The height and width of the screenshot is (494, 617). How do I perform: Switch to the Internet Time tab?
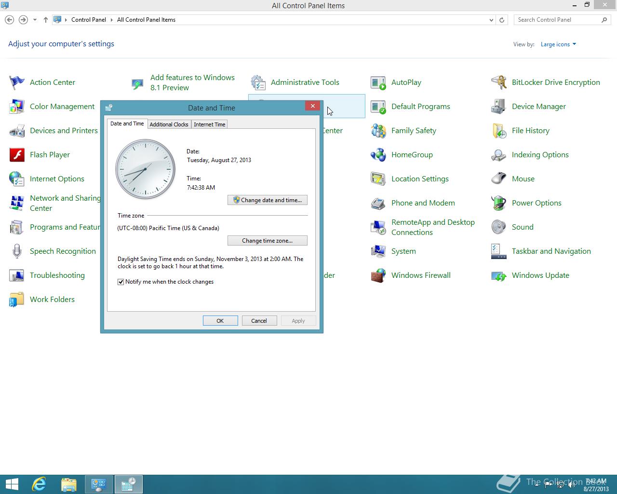tap(209, 124)
